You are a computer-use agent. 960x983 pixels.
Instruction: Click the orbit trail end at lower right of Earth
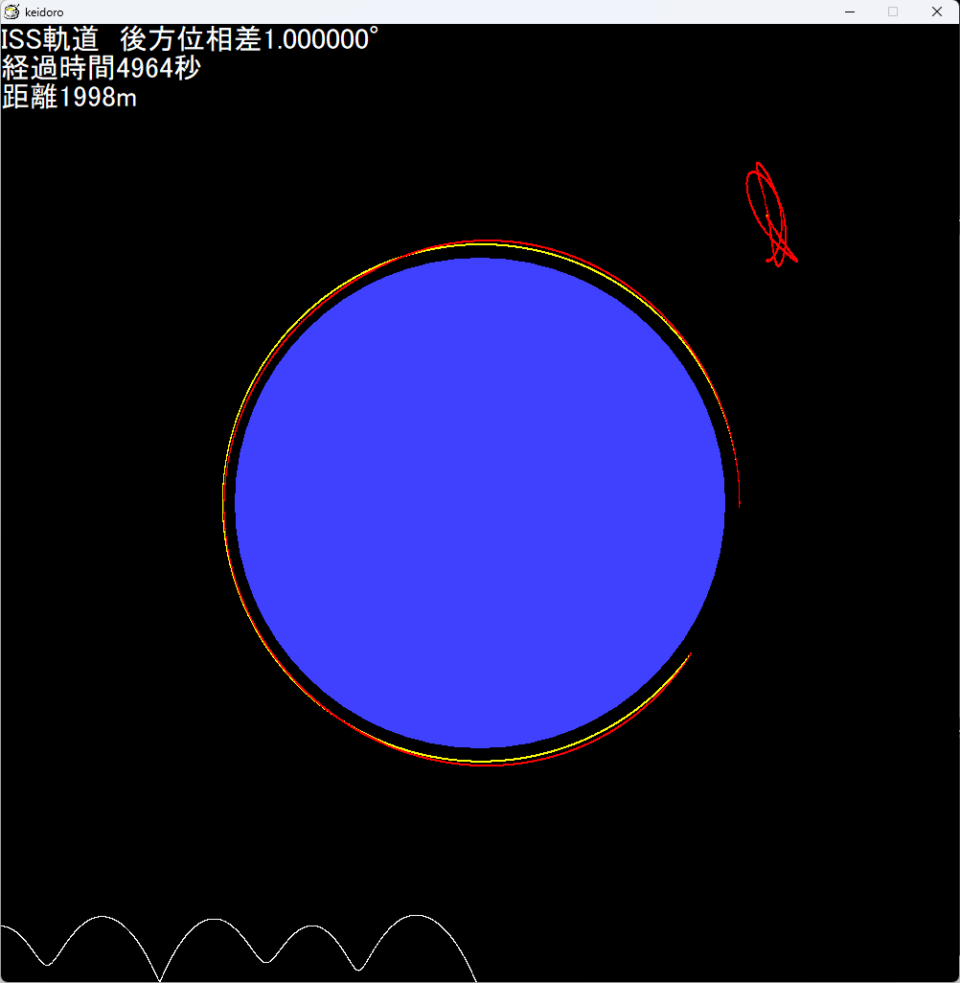tap(688, 657)
